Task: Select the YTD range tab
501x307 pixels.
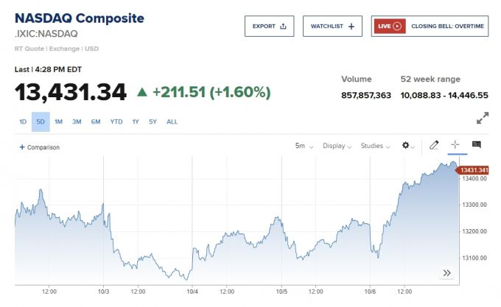Action: click(116, 121)
